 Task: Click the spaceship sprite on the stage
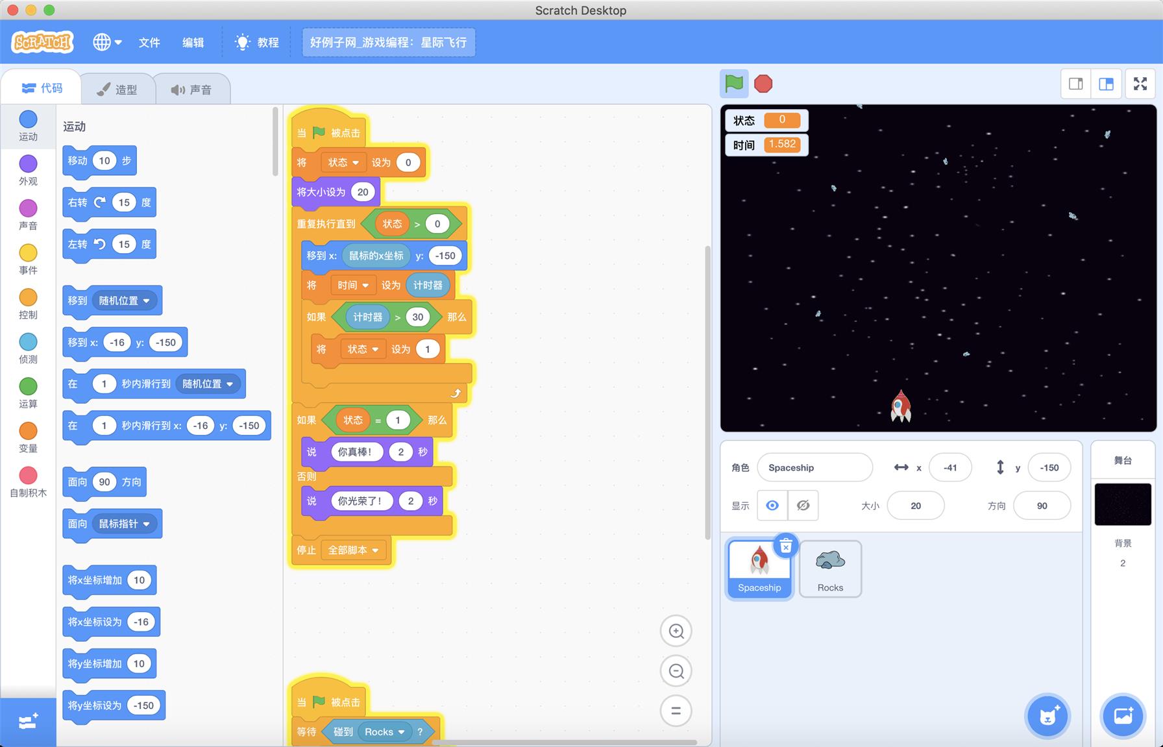point(901,406)
